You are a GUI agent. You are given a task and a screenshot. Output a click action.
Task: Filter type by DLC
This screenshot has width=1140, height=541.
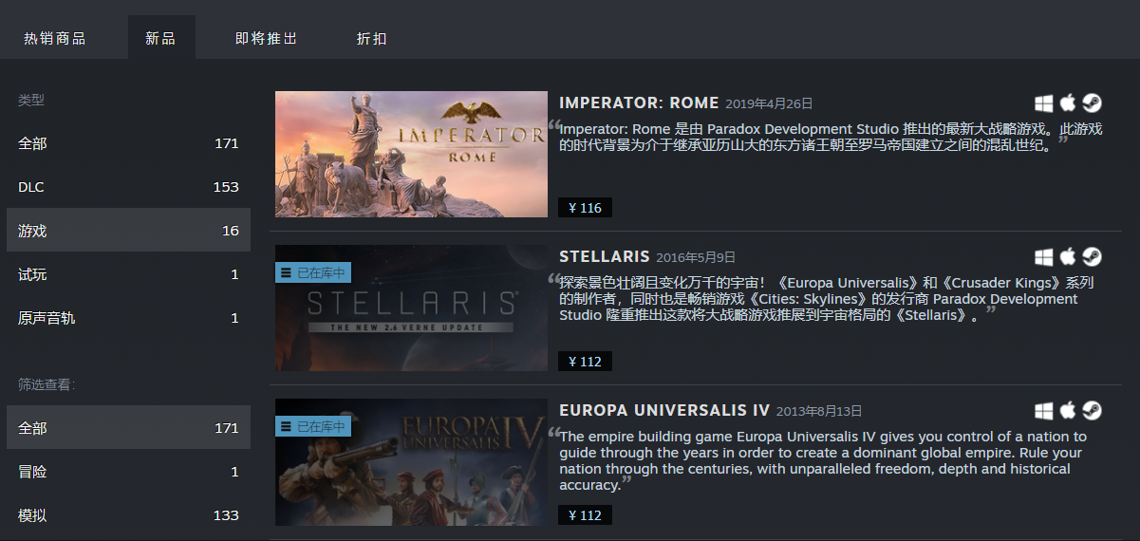coord(128,187)
